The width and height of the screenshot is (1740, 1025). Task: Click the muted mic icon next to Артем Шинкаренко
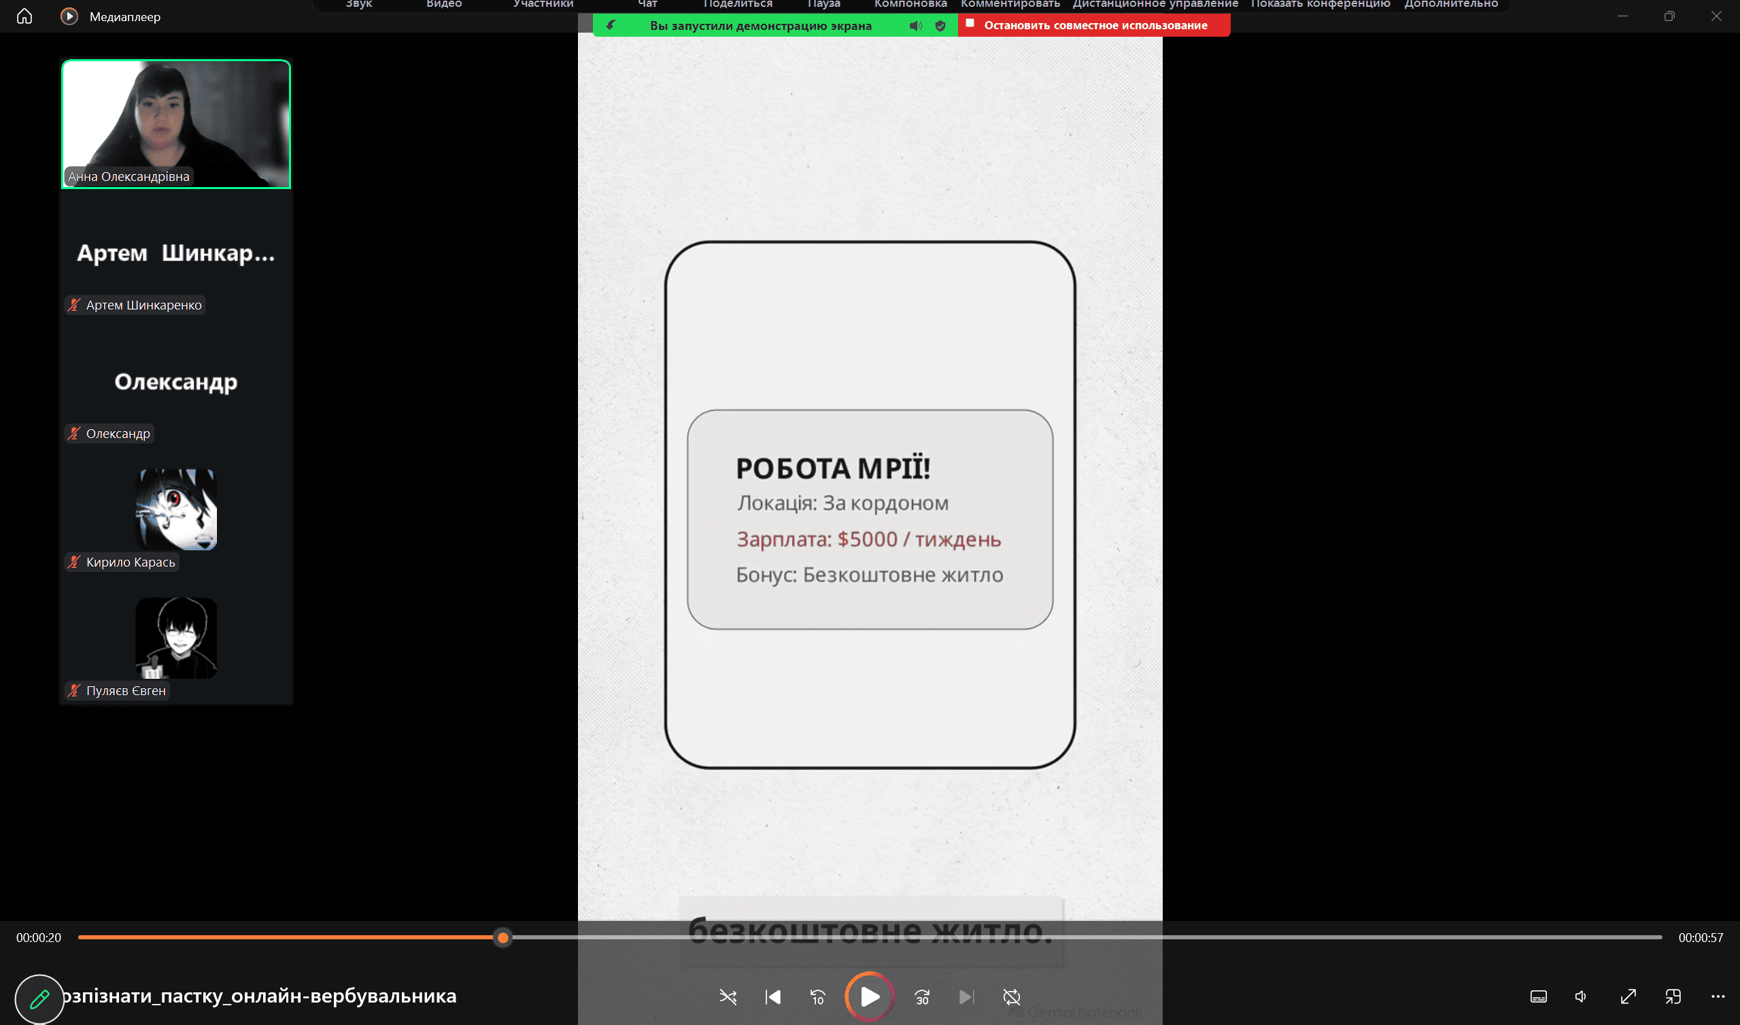point(75,305)
